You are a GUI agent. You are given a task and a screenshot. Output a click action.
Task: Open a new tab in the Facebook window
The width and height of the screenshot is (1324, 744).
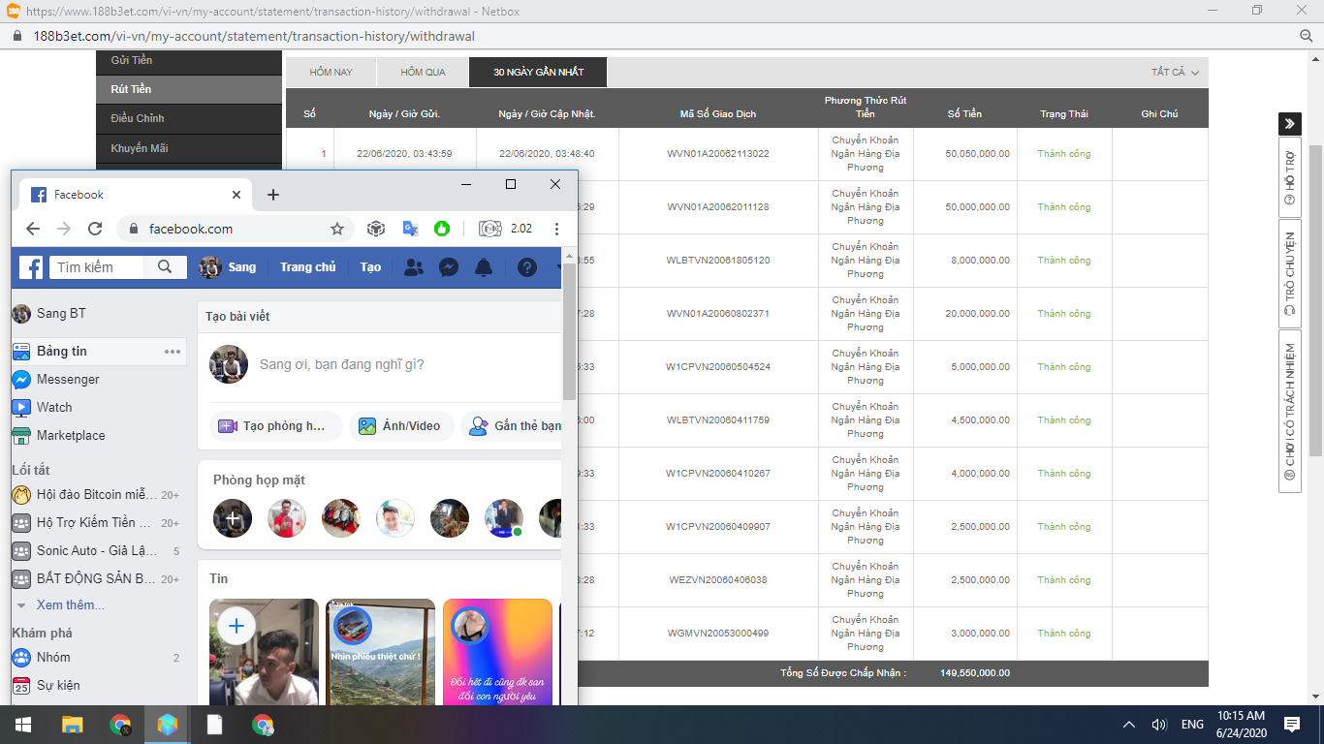[x=273, y=195]
